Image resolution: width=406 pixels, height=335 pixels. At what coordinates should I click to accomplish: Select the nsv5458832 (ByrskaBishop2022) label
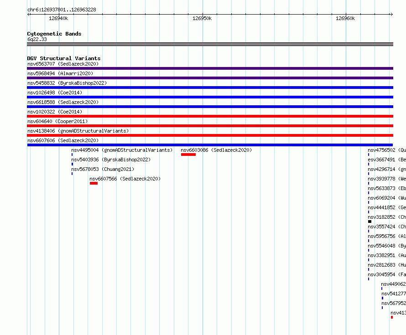[67, 83]
